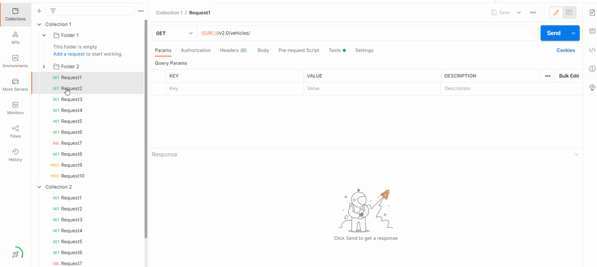The height and width of the screenshot is (267, 597).
Task: Click the plus icon to create collection
Action: (39, 11)
